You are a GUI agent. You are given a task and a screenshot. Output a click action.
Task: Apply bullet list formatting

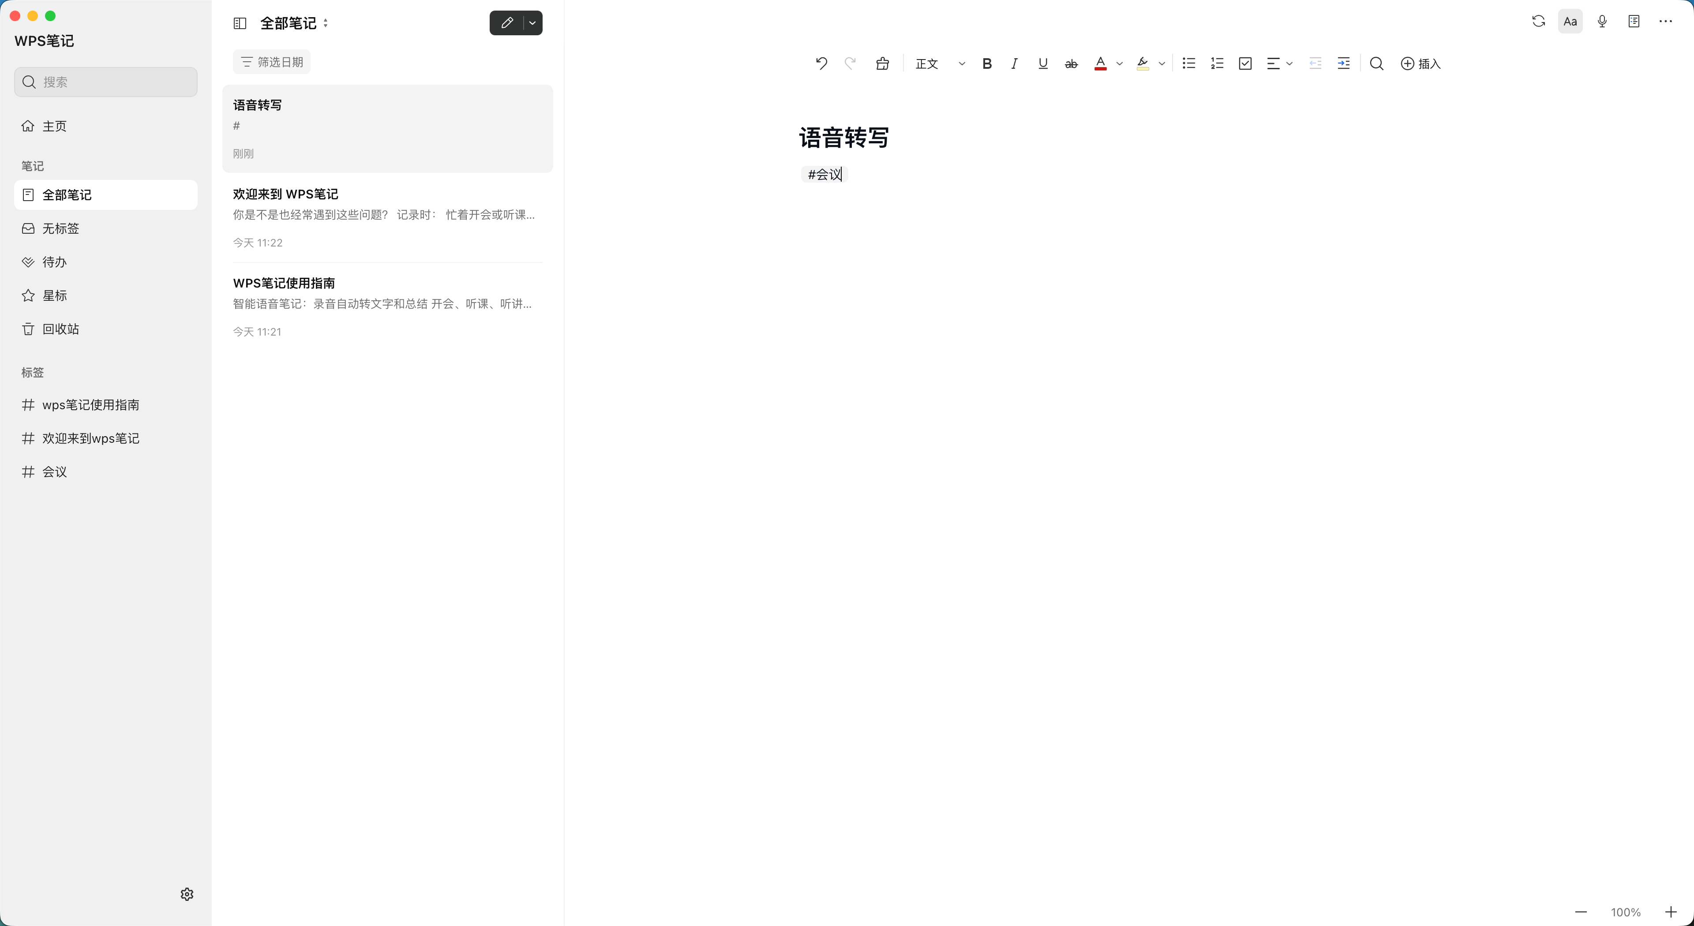(1188, 63)
